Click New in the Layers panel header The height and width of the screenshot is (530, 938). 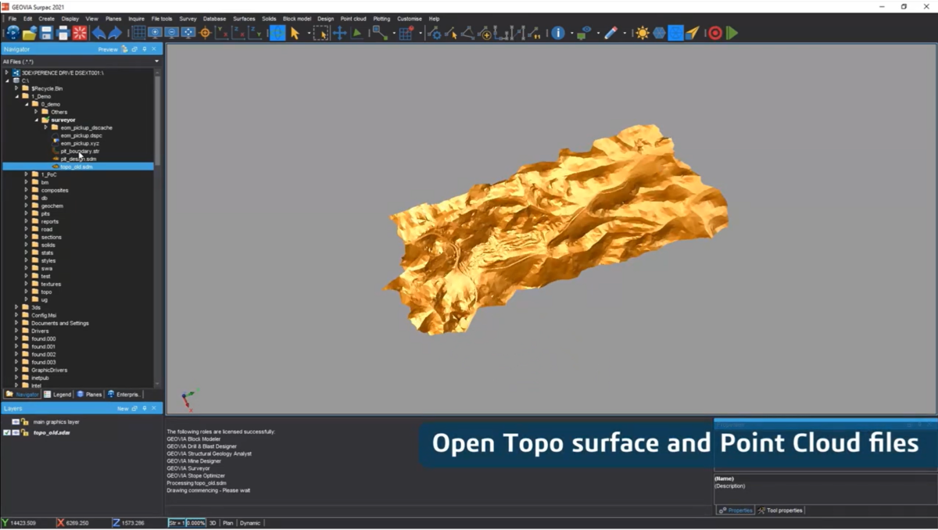click(123, 409)
